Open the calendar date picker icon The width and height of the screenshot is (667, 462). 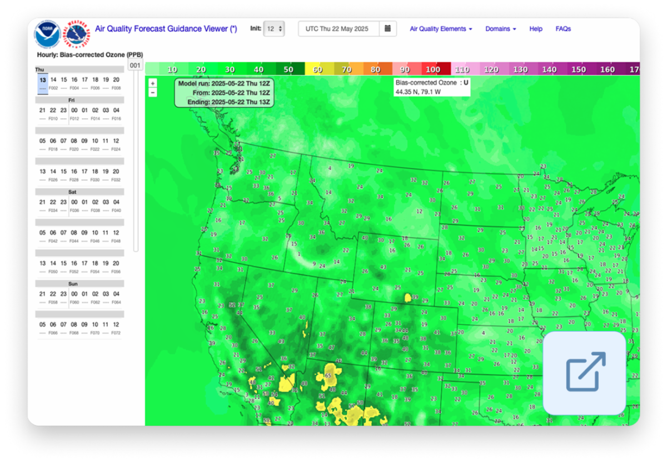click(x=388, y=29)
